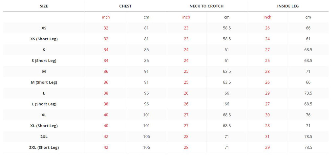Image resolution: width=336 pixels, height=161 pixels.
Task: Select the 2XL size row label
Action: click(x=44, y=137)
